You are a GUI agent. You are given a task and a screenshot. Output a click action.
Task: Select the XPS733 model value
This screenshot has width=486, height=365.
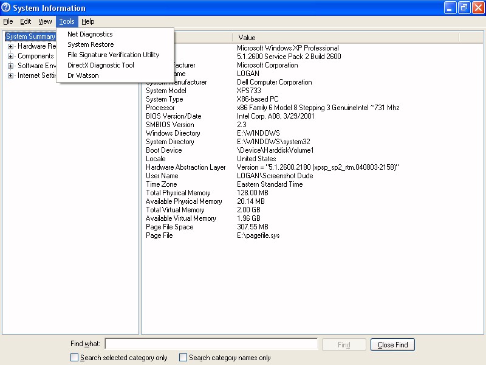click(249, 91)
